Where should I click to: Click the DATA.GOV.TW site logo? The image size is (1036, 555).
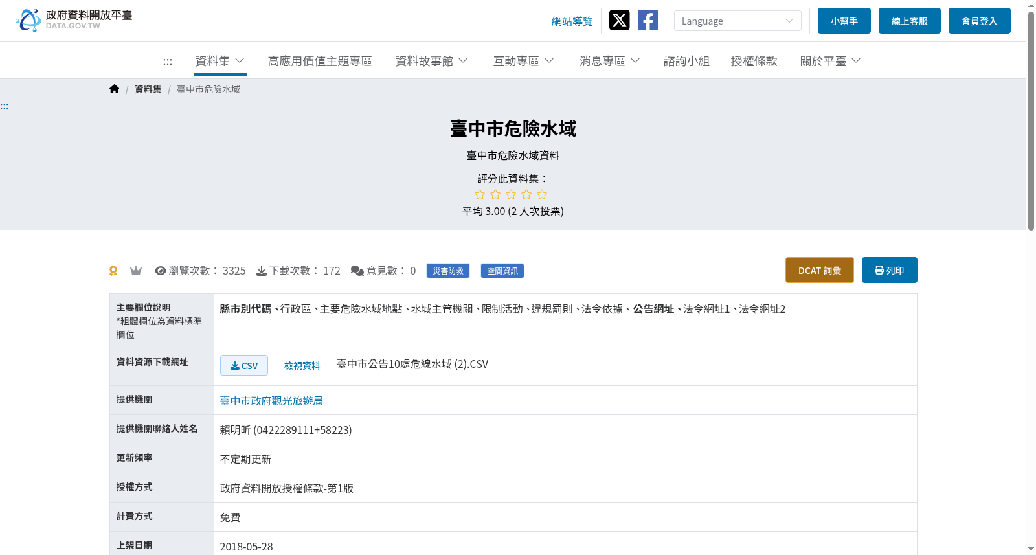pos(74,20)
